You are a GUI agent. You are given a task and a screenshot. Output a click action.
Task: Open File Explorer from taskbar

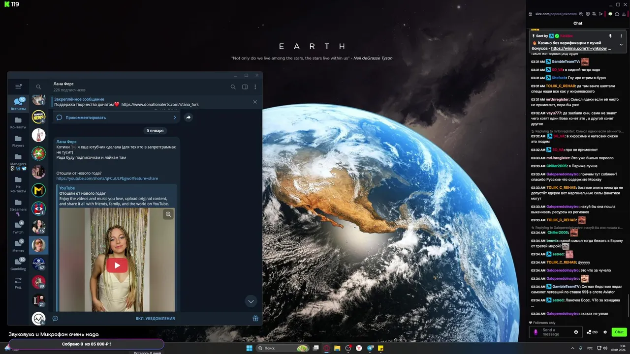[337, 348]
